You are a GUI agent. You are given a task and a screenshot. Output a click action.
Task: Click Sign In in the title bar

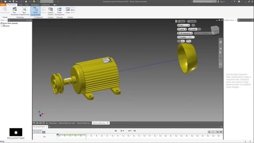click(221, 2)
